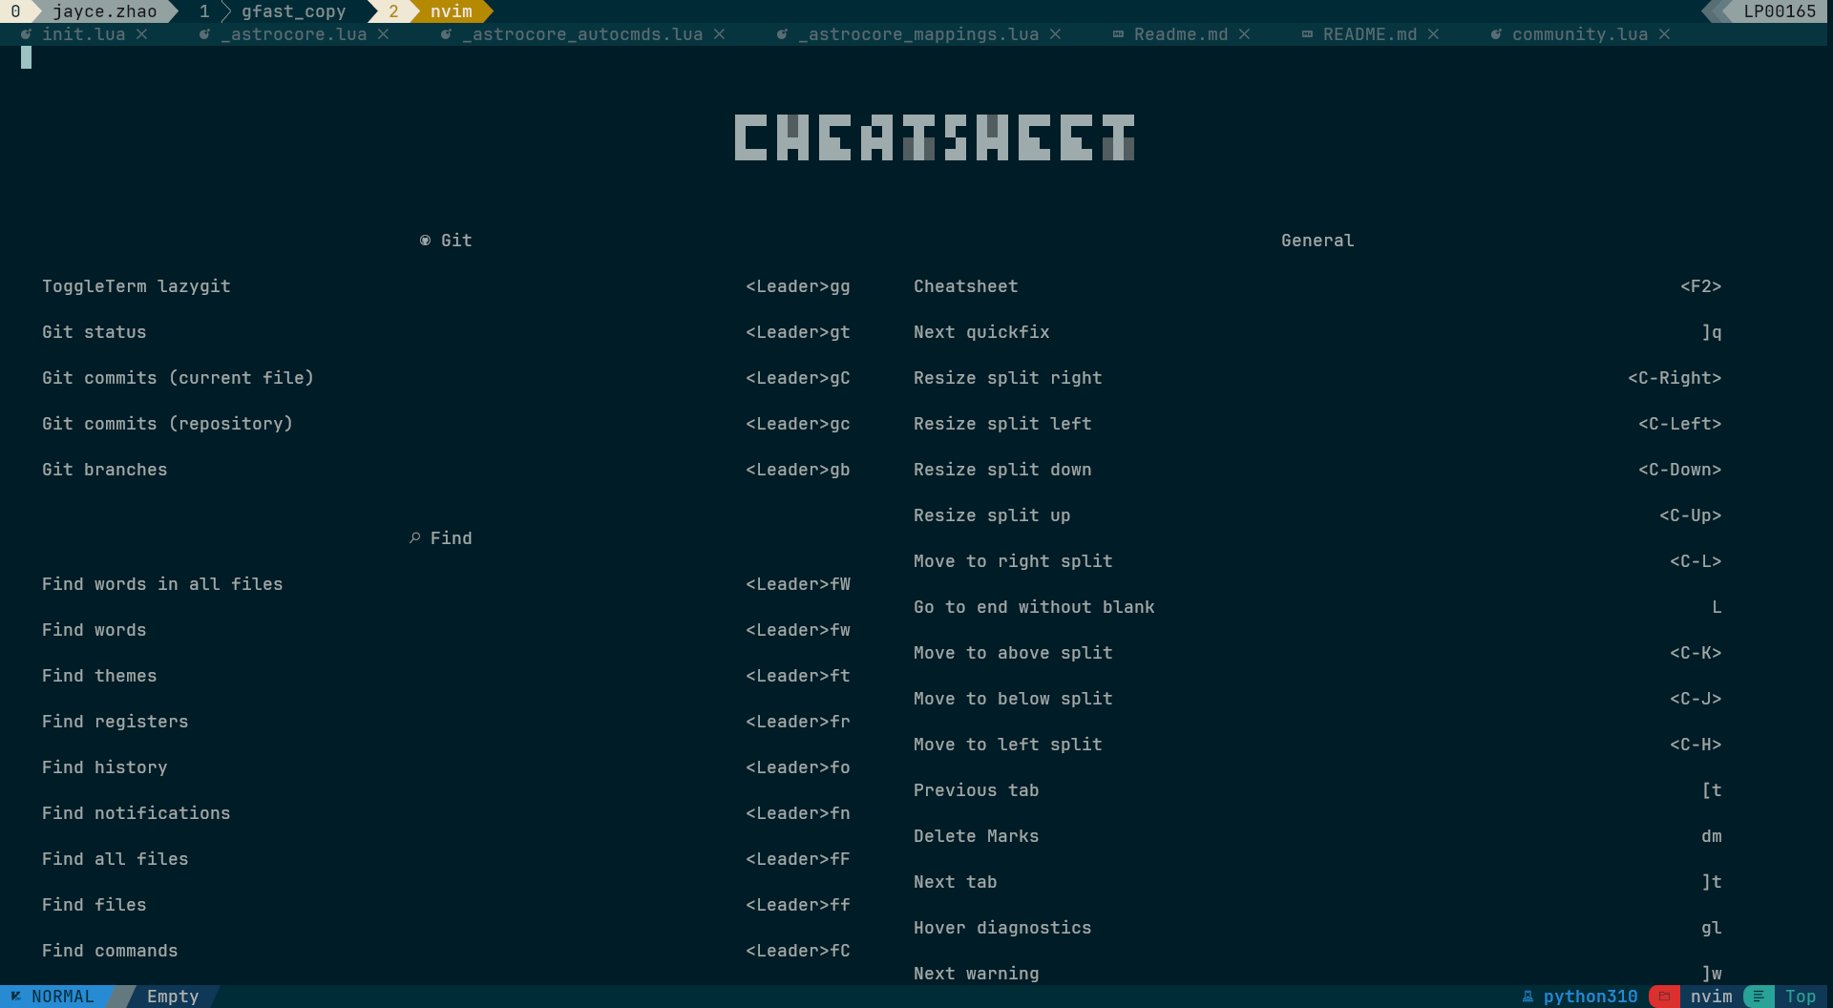Click the <C-Left> keybinding
1833x1008 pixels.
1680,424
